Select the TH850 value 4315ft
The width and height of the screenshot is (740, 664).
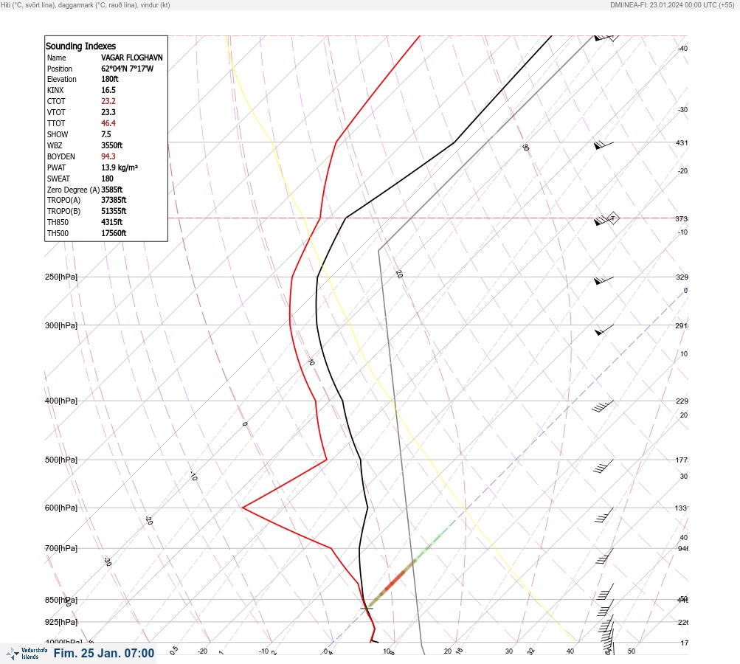coord(111,222)
